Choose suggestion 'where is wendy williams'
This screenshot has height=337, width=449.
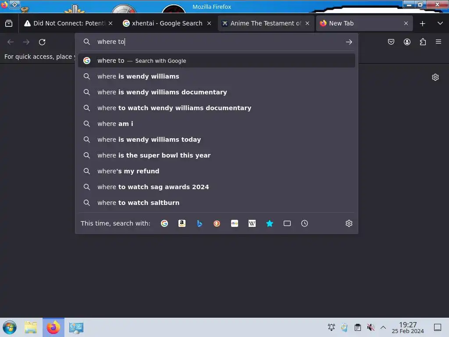(217, 76)
